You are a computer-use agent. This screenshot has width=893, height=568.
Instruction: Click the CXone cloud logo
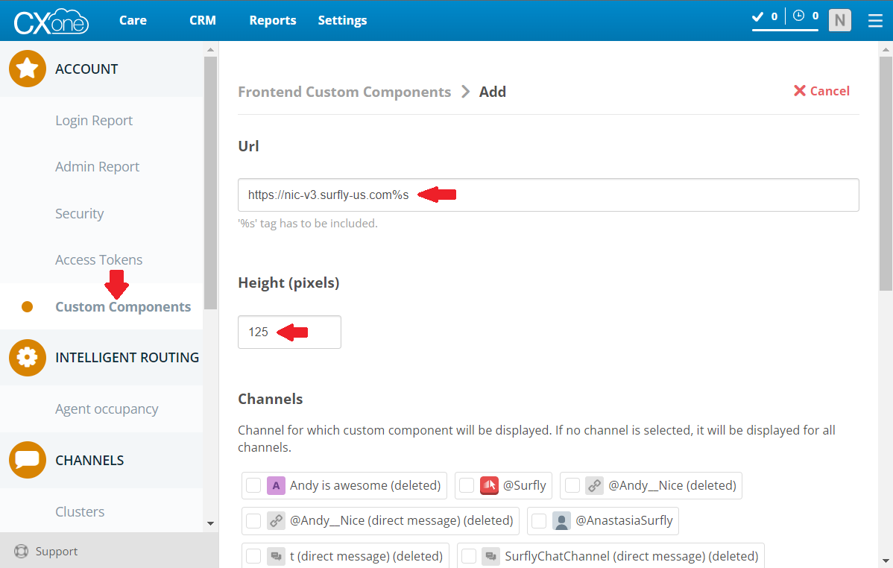pos(51,21)
